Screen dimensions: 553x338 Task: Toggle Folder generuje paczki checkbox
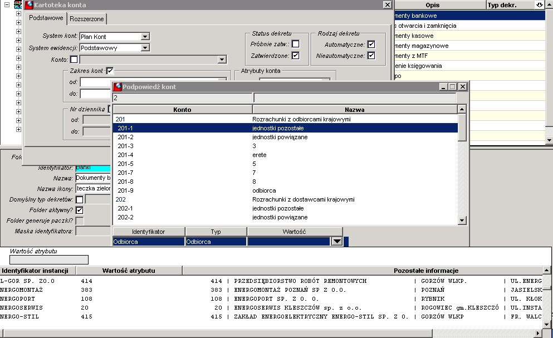(80, 221)
